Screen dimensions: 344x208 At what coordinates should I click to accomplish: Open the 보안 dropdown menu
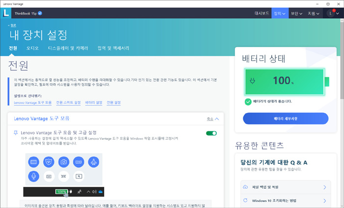(297, 13)
